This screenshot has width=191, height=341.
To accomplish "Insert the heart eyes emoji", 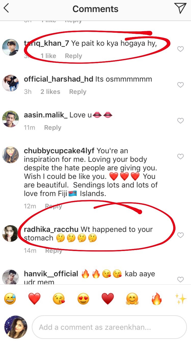I will [x=83, y=299].
